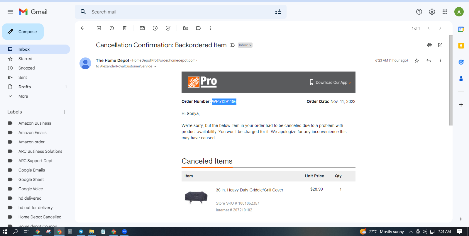Open the Support help icon
Image resolution: width=469 pixels, height=236 pixels.
point(419,12)
